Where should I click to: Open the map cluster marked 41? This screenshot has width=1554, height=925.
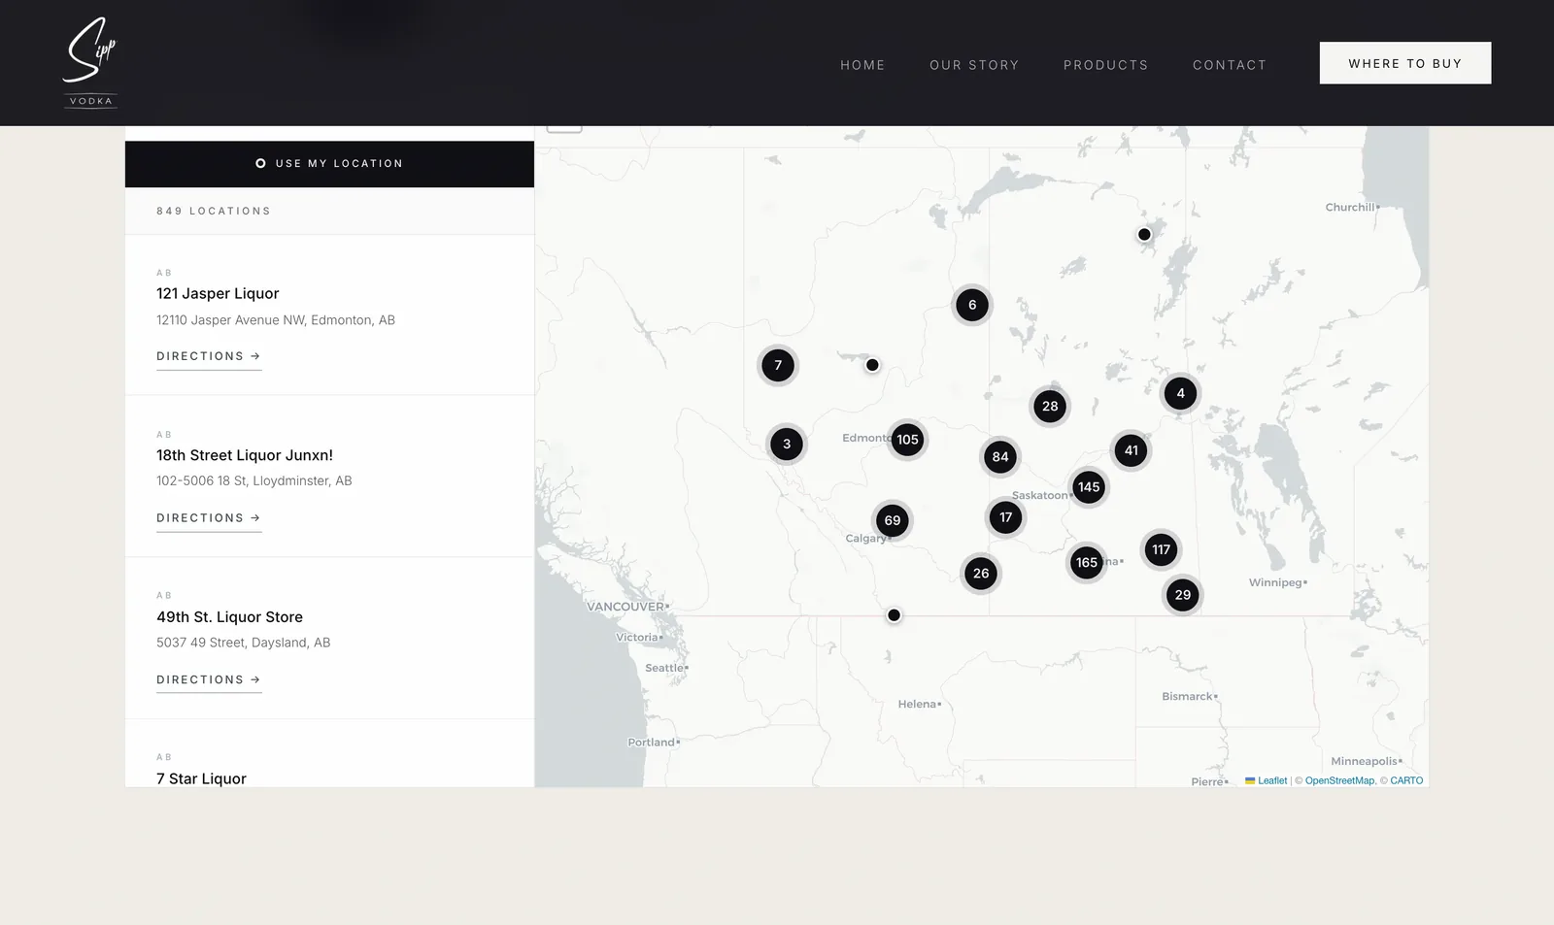click(1132, 450)
